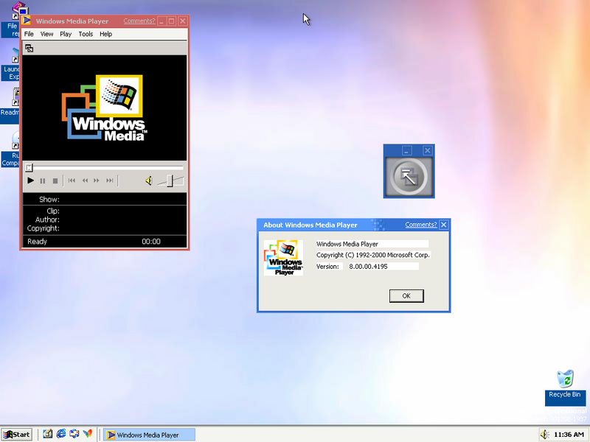The image size is (590, 442).
Task: Click the copyright text in About dialog
Action: [x=373, y=255]
